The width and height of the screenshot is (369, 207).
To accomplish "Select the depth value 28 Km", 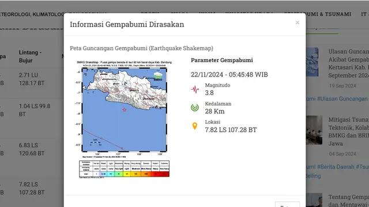I will [x=214, y=111].
